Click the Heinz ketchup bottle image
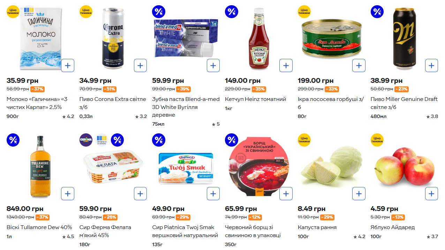445x250 pixels. point(259,38)
